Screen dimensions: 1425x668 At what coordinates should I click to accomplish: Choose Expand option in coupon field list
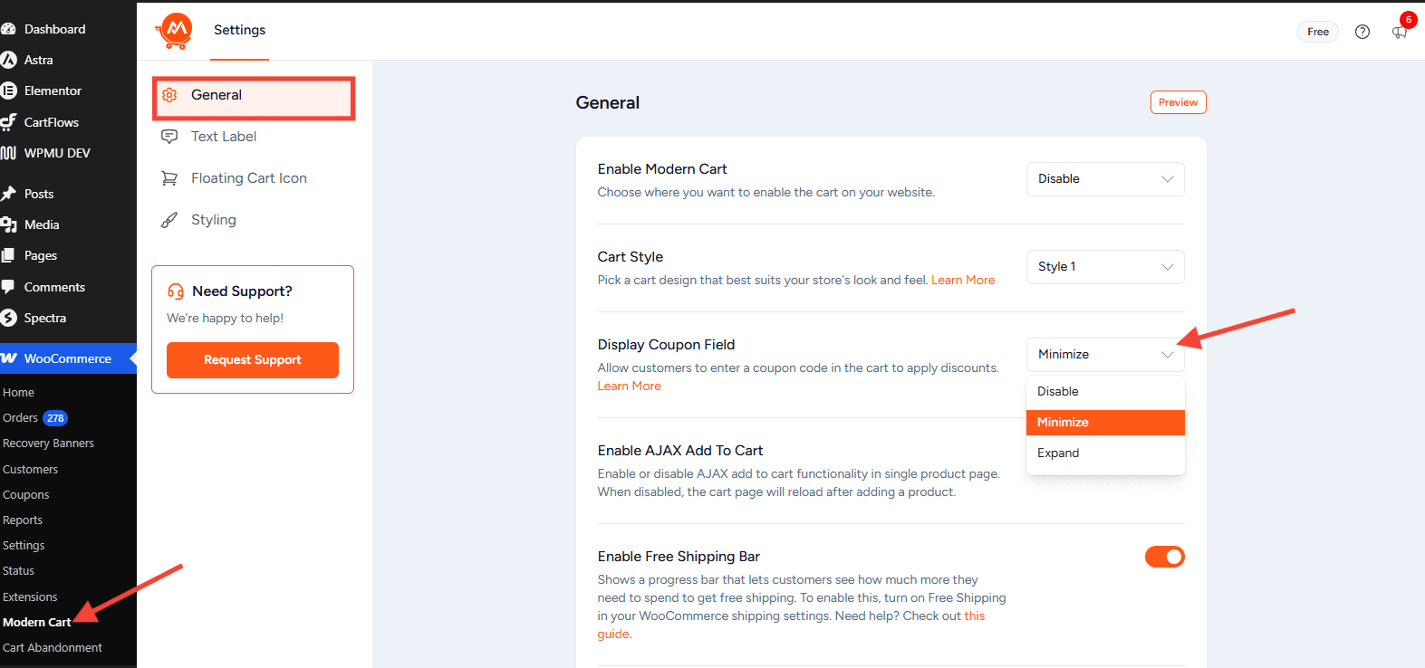[x=1105, y=453]
